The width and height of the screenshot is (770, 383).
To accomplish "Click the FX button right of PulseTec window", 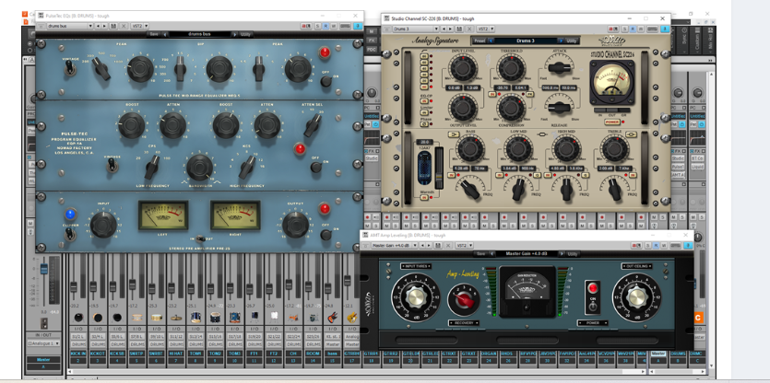I will click(x=372, y=40).
